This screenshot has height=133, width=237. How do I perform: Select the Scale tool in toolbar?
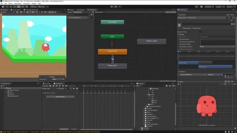(x=15, y=7)
